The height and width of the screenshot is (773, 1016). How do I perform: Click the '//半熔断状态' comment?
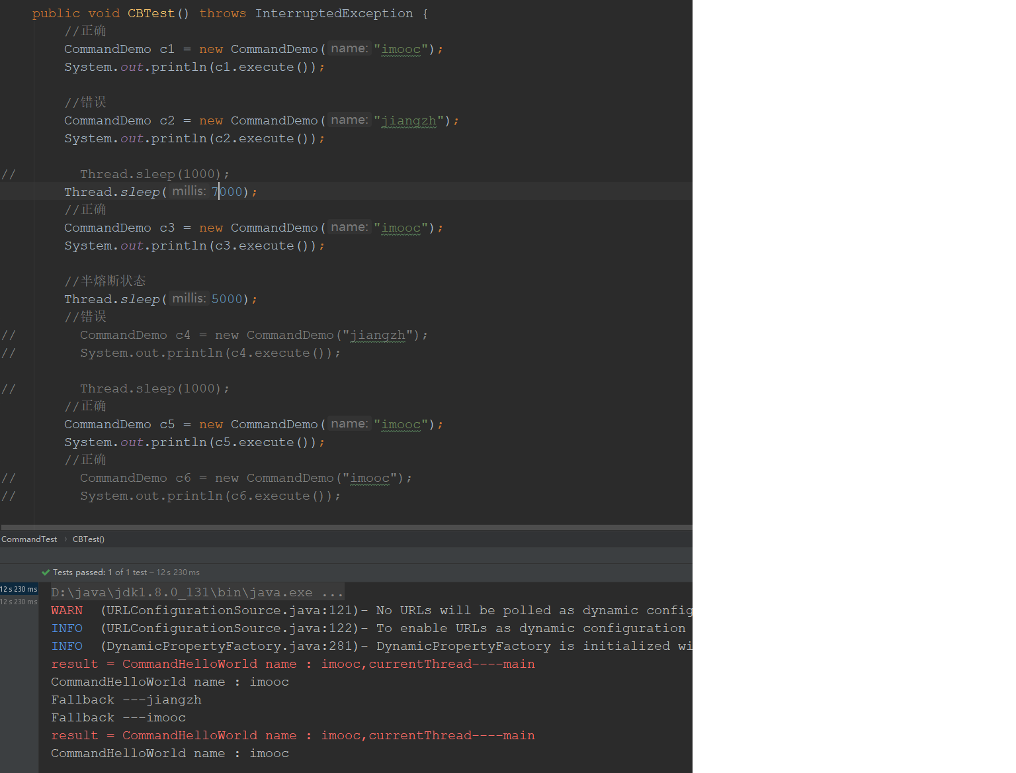[x=105, y=281]
